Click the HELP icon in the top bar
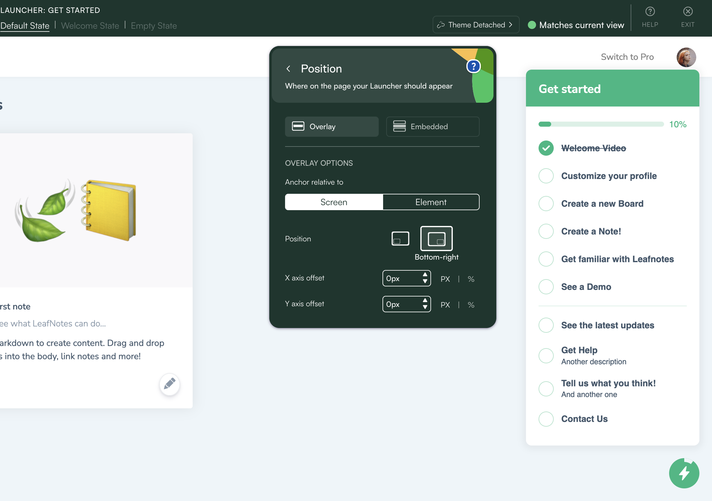 click(x=650, y=12)
